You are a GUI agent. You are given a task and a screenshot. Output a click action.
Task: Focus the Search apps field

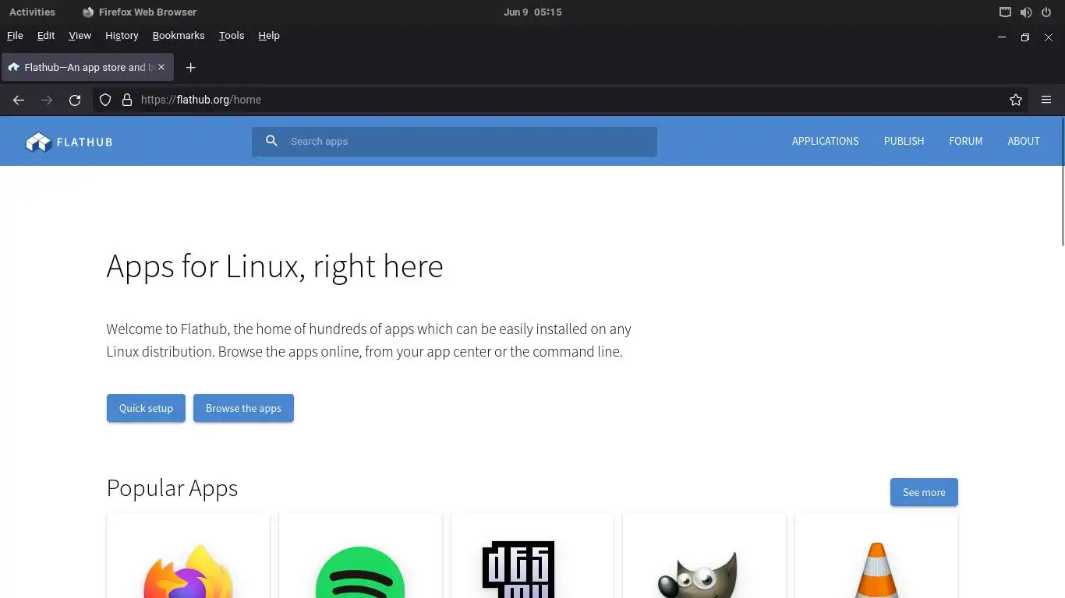455,142
